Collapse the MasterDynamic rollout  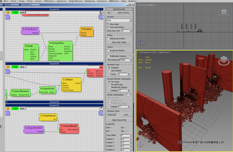(107, 9)
